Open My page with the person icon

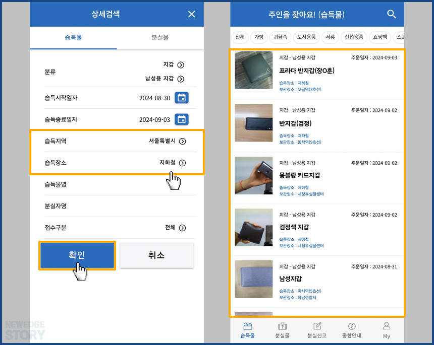point(386,330)
